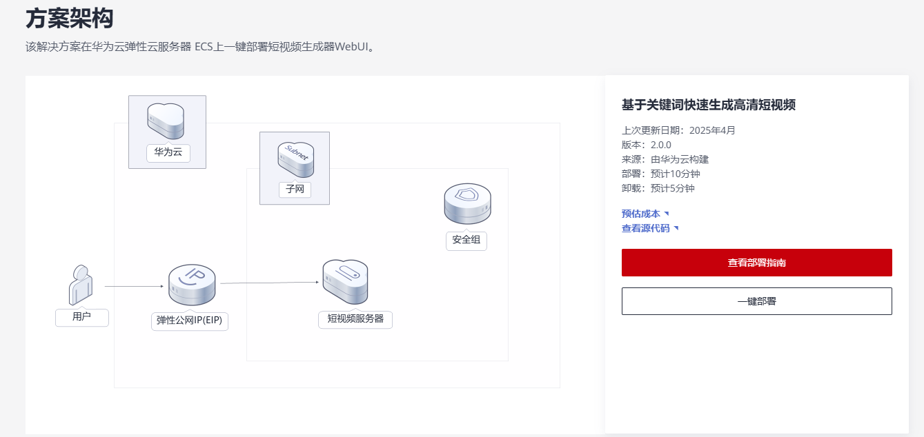The width and height of the screenshot is (924, 437).
Task: Click the 用户 label
Action: [x=81, y=317]
